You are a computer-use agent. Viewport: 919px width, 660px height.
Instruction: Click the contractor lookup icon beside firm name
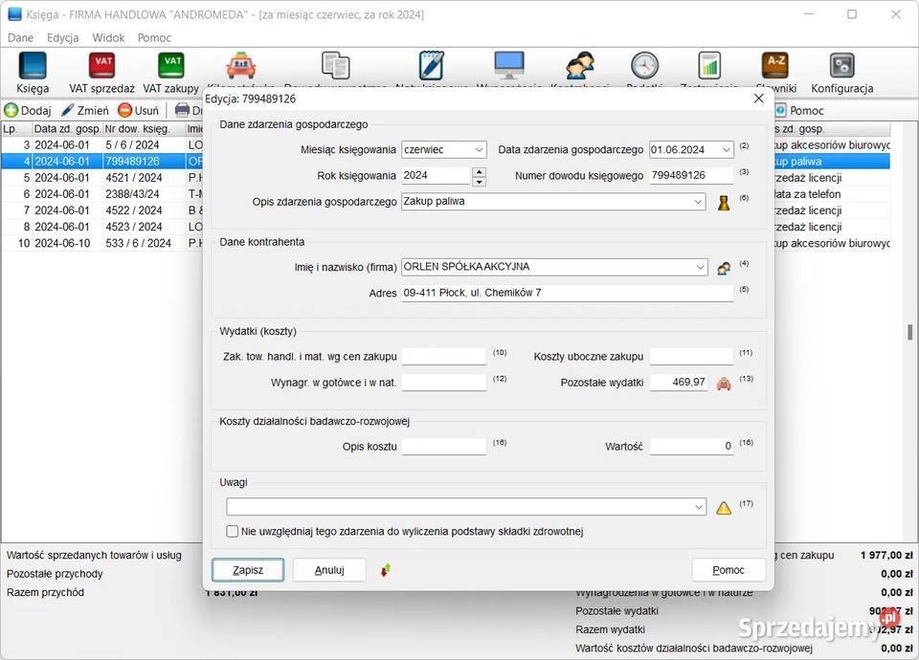[x=725, y=268]
